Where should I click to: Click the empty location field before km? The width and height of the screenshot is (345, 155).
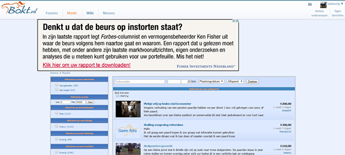(174, 82)
